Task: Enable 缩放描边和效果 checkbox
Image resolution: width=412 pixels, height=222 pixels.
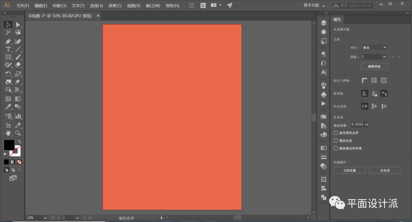Action: [336, 148]
